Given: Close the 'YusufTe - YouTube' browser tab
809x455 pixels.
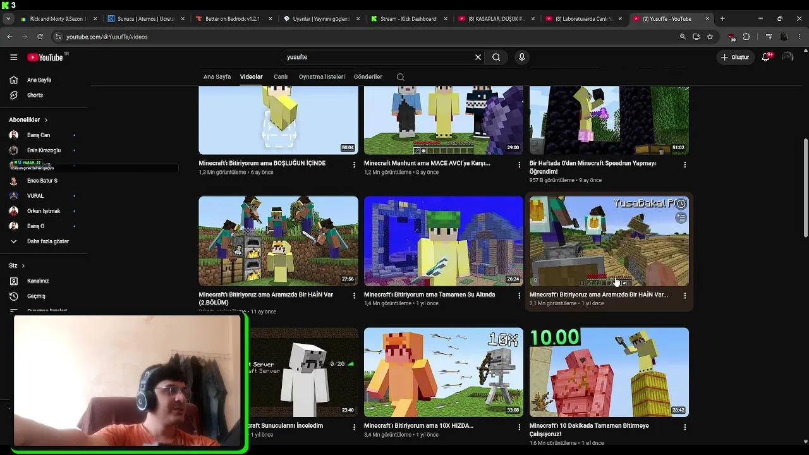Looking at the screenshot, I should [707, 19].
